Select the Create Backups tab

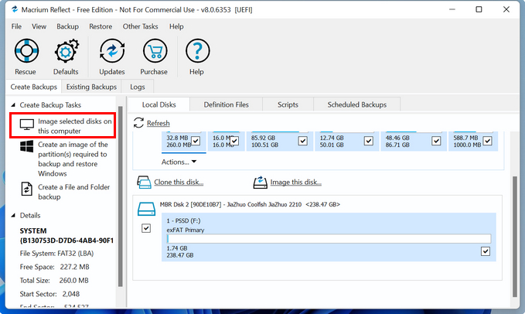coord(34,87)
